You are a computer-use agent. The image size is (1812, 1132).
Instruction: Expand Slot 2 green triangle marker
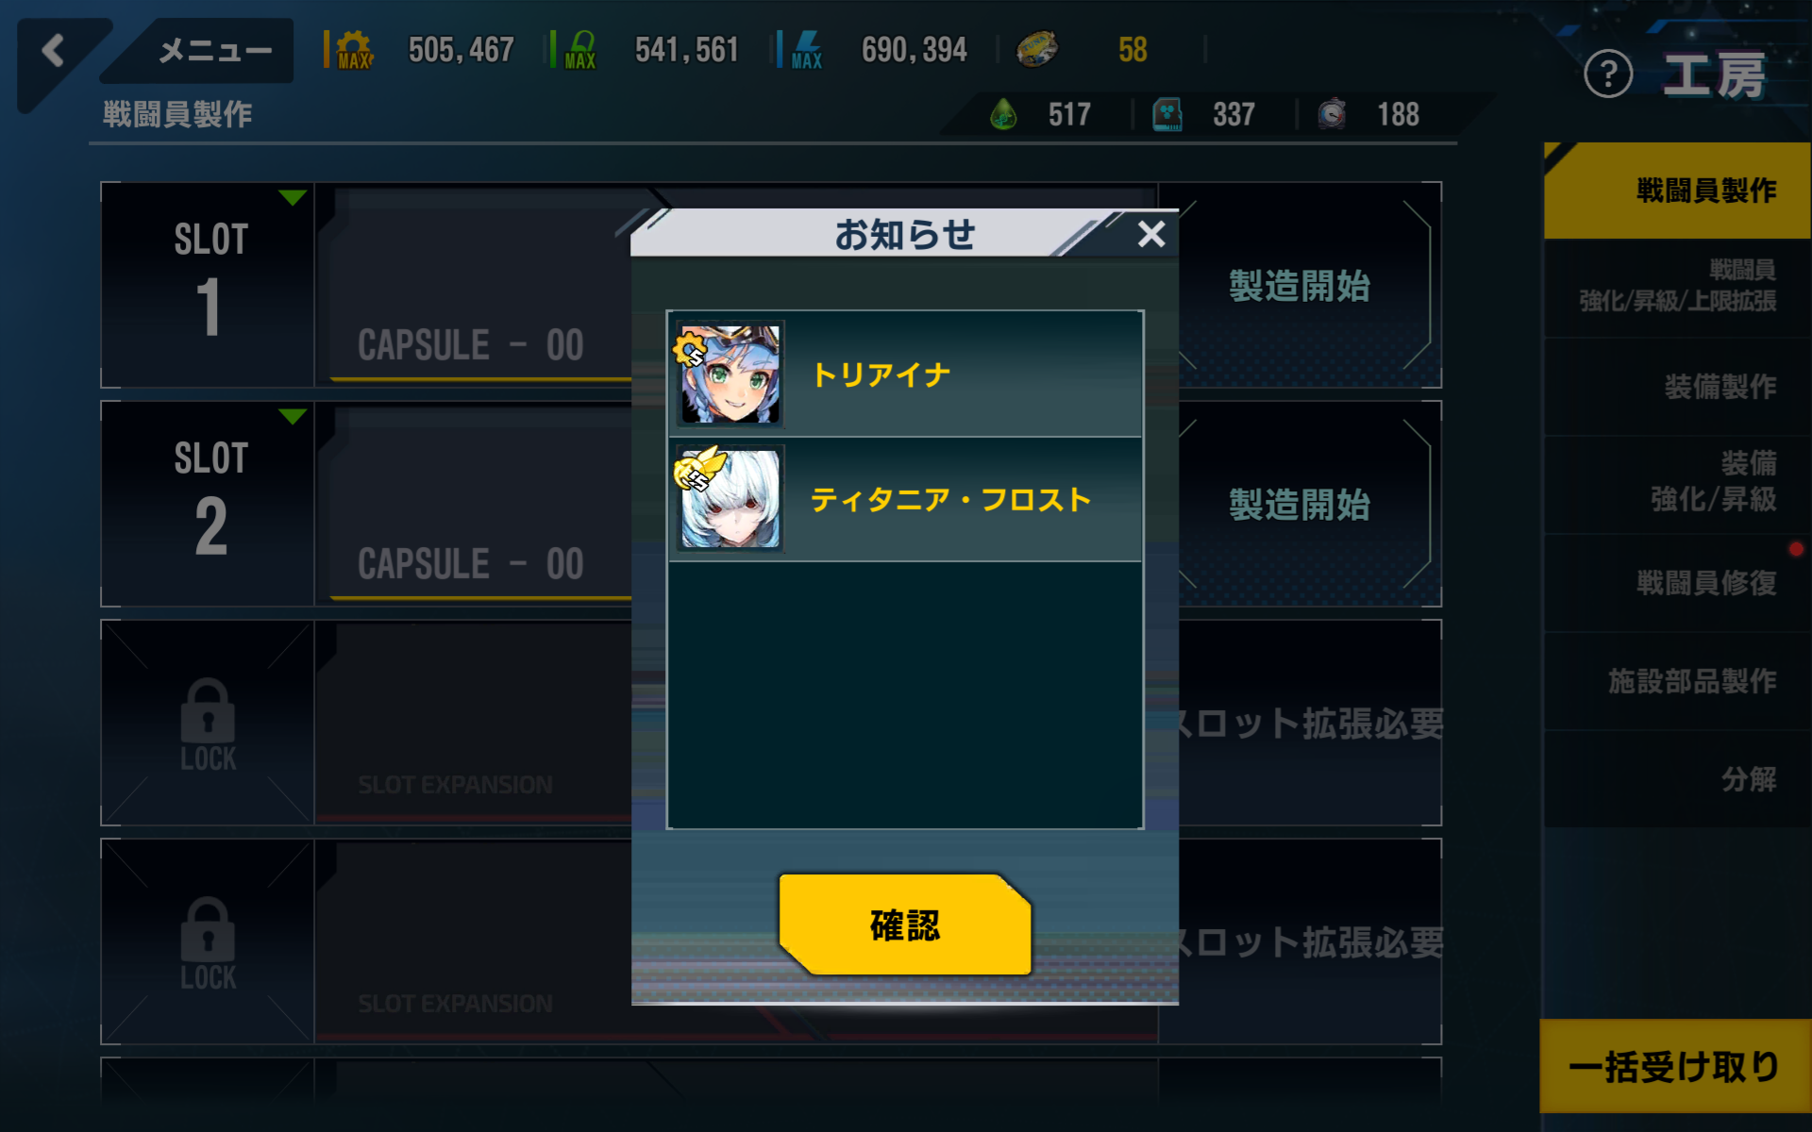click(x=293, y=416)
